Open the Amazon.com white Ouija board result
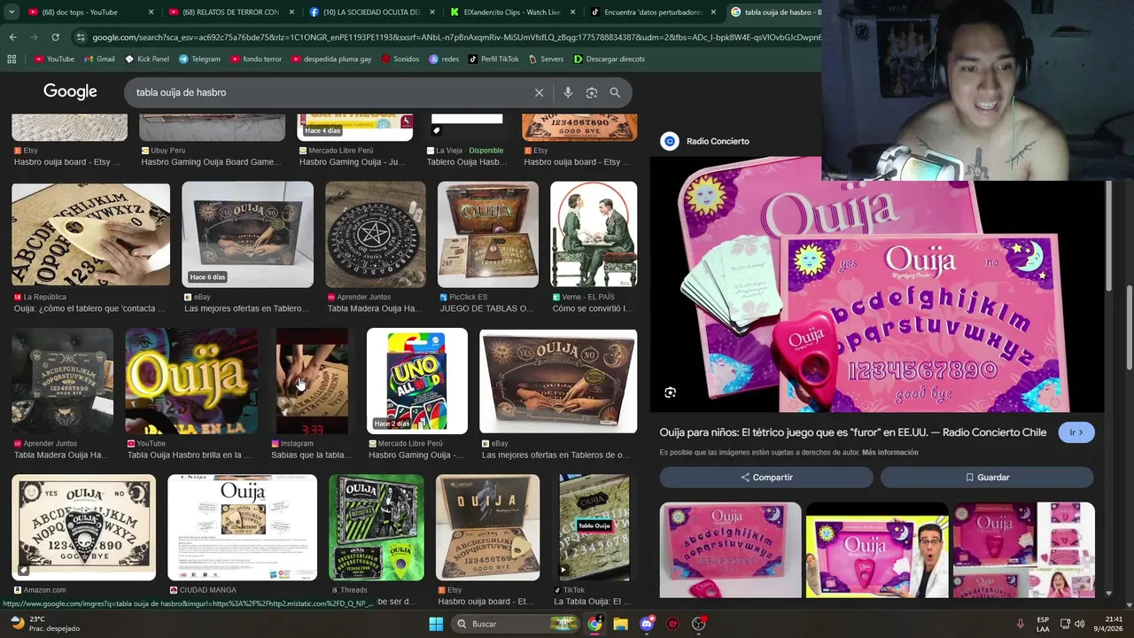The height and width of the screenshot is (638, 1134). 84,527
